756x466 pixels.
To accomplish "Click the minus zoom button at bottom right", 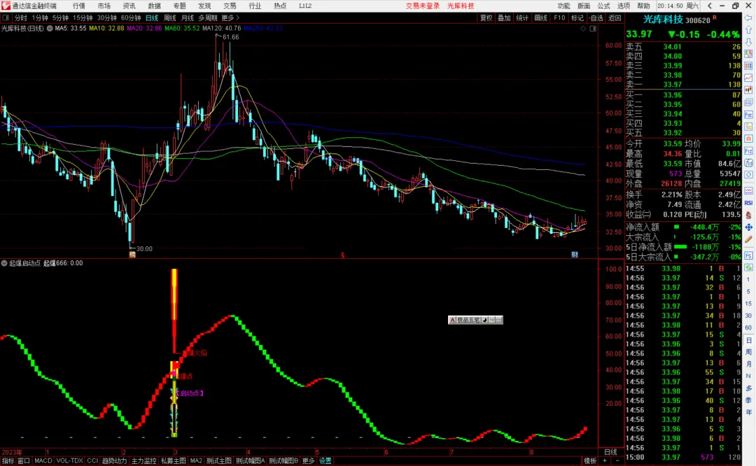I will (617, 460).
